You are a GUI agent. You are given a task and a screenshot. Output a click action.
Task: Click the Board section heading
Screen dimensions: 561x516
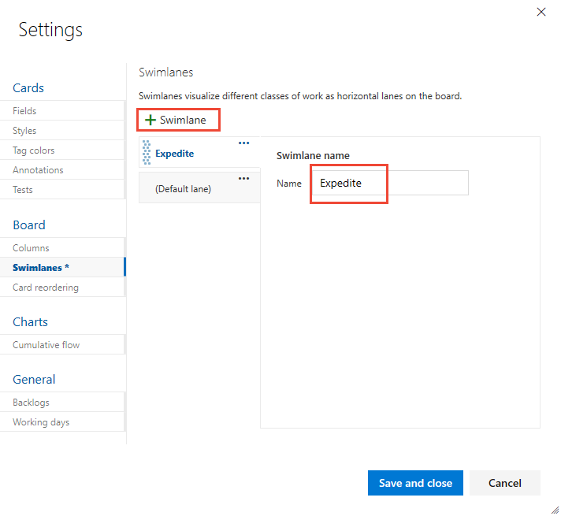tap(29, 225)
